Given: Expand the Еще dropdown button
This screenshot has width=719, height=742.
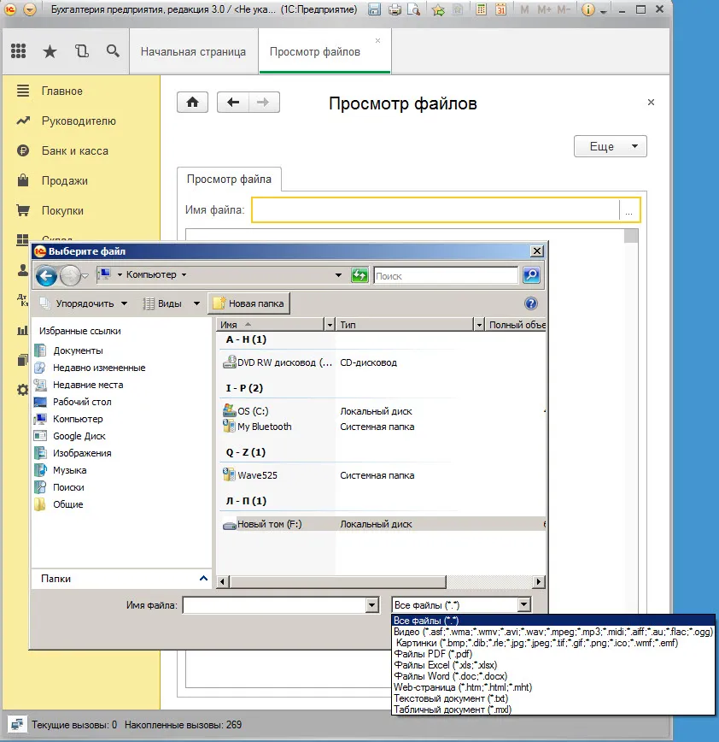Looking at the screenshot, I should 610,146.
